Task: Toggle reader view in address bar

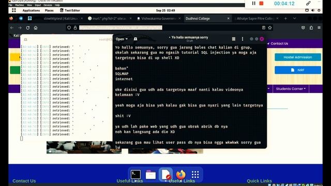Action: [264, 27]
